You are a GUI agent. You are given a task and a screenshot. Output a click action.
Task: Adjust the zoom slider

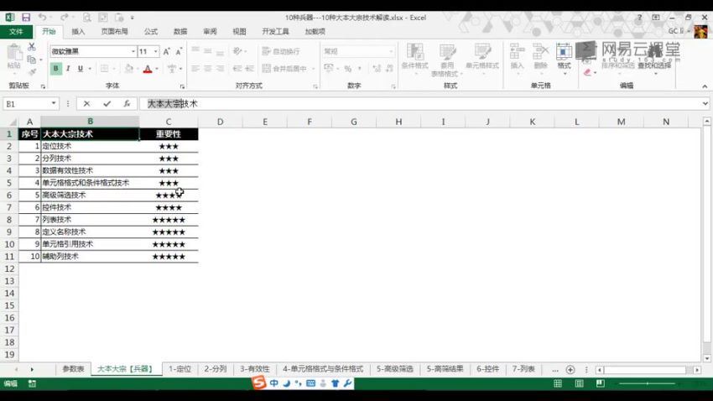(x=648, y=383)
